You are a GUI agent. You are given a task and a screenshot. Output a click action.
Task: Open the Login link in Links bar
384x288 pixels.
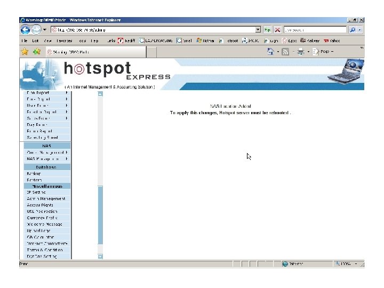click(271, 41)
